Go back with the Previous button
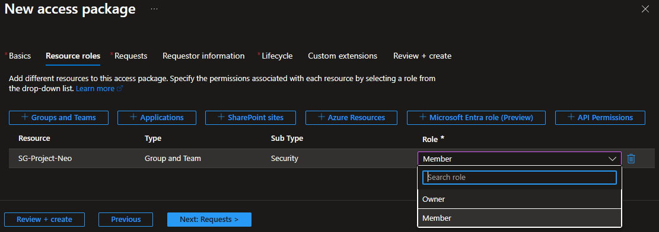The width and height of the screenshot is (659, 232). coord(126,220)
